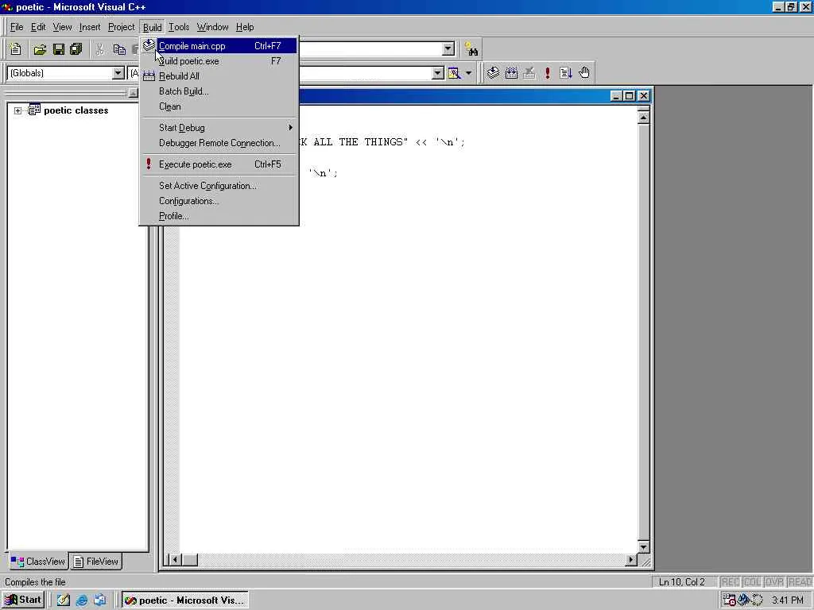Switch to the FileView tab
Image resolution: width=814 pixels, height=610 pixels.
point(96,562)
